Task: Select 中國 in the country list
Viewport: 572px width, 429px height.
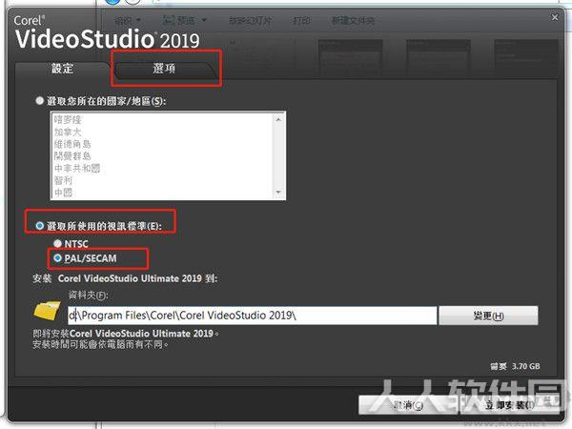Action: pyautogui.click(x=63, y=193)
